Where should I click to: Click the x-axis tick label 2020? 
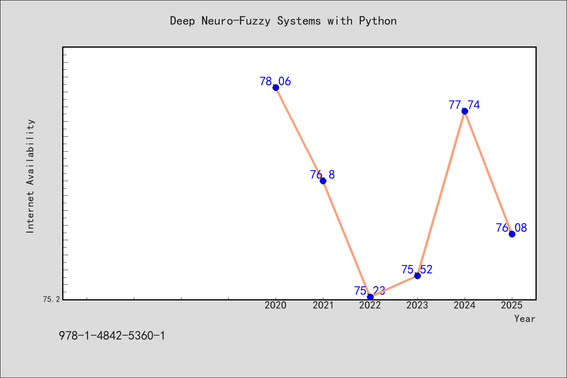point(276,305)
